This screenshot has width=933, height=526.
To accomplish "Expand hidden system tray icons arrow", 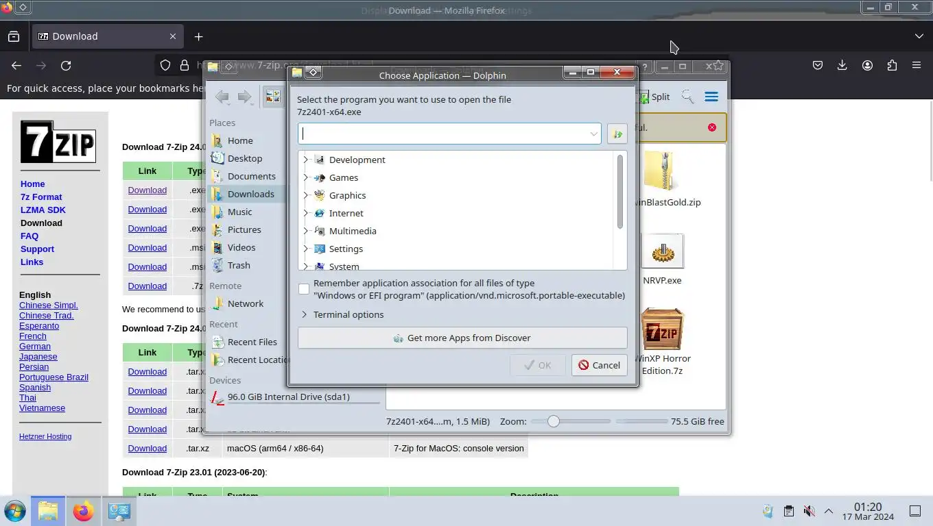I will click(828, 511).
